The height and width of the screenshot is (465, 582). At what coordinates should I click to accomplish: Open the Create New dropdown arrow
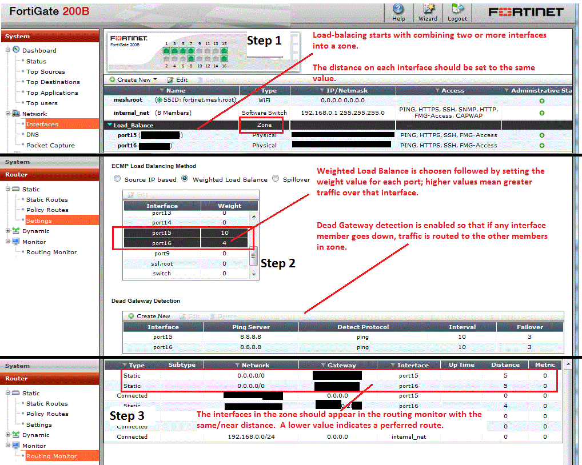coord(155,79)
